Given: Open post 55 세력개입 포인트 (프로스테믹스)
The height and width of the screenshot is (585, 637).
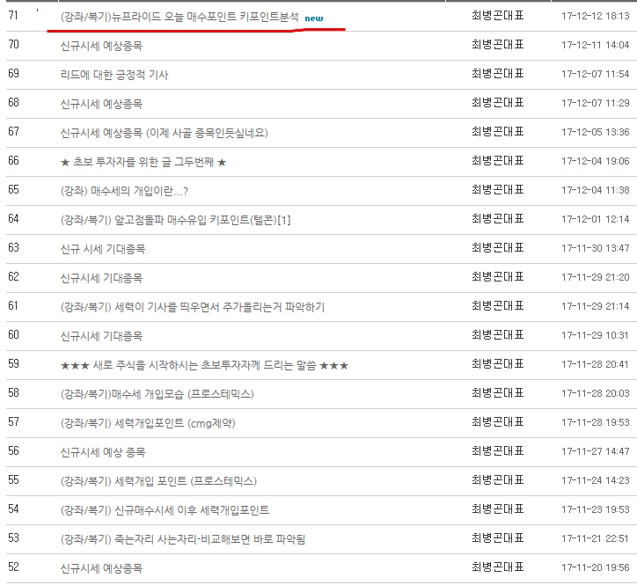Looking at the screenshot, I should 159,481.
